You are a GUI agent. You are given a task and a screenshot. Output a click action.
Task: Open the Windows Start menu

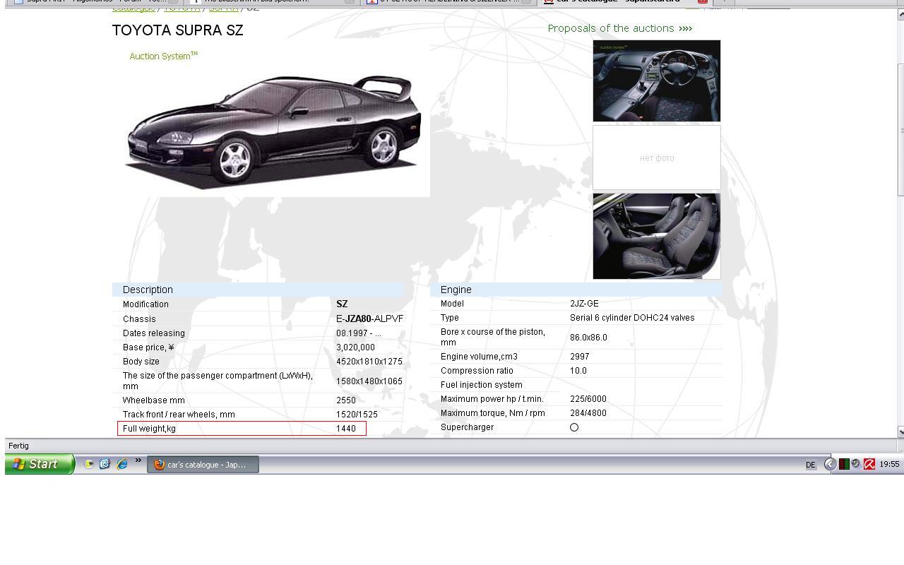click(x=40, y=464)
